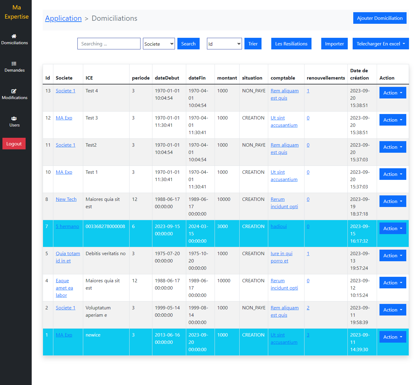This screenshot has width=420, height=385.
Task: Open MA Exp link in row 1
Action: coord(64,335)
